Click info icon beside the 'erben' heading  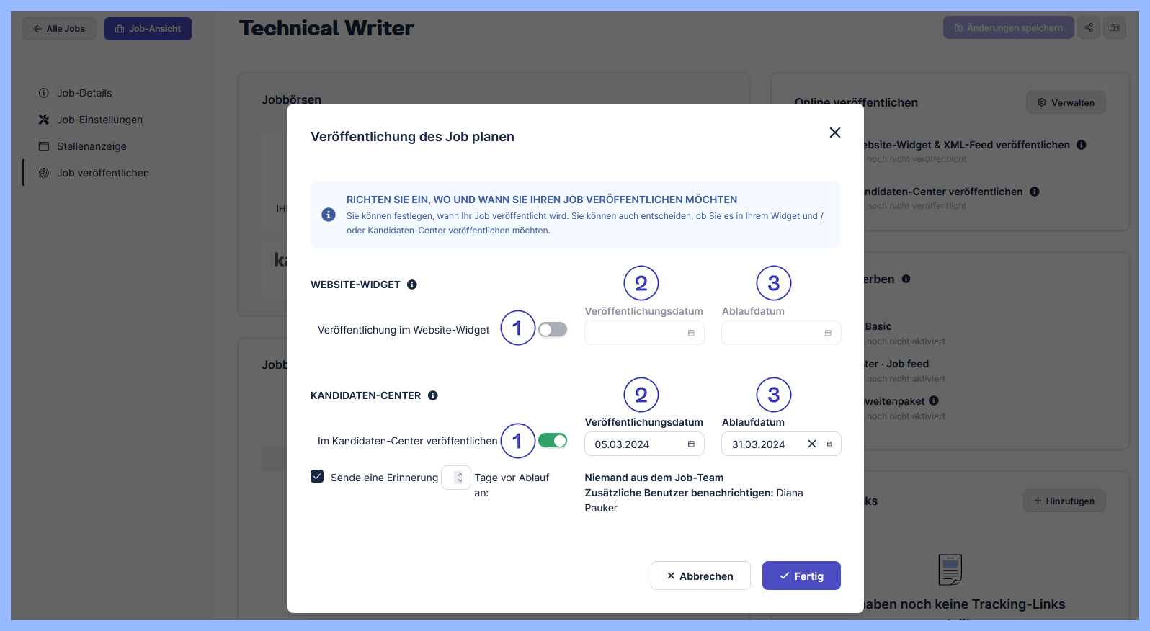(906, 279)
